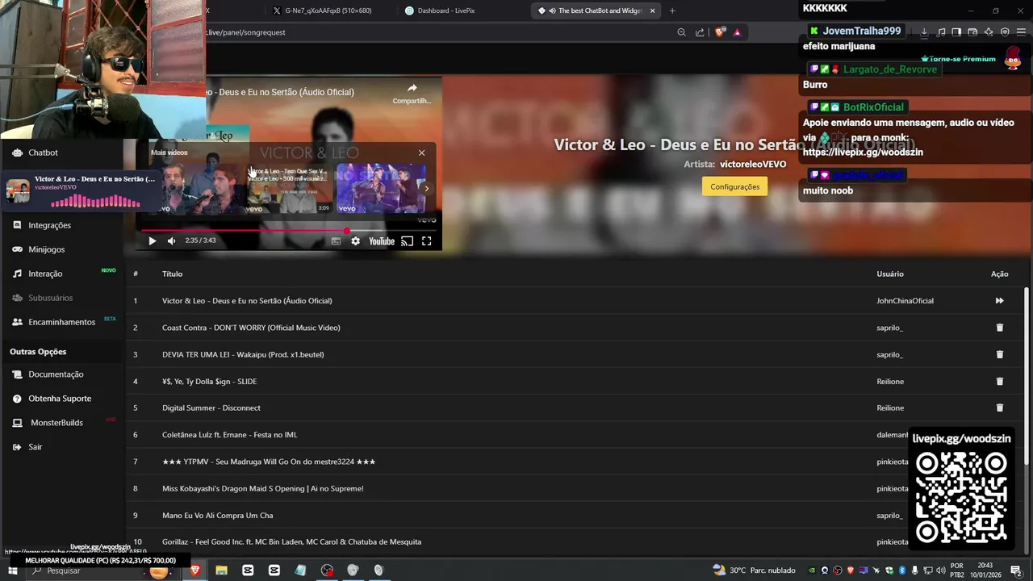Switch the video player to fullscreen
1033x581 pixels.
coord(427,240)
